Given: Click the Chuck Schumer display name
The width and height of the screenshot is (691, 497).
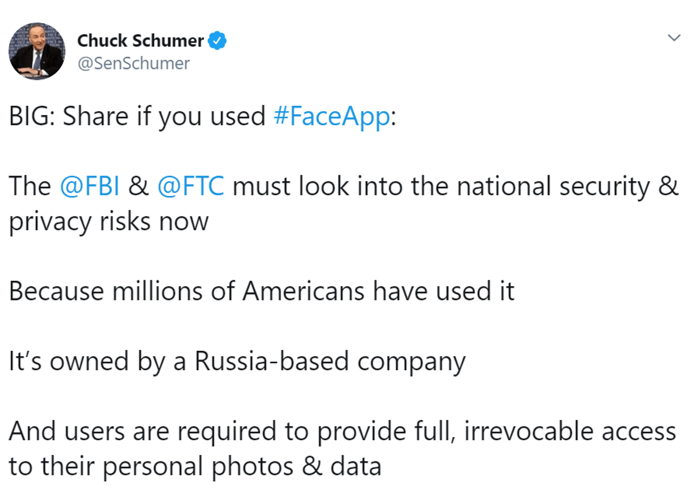Looking at the screenshot, I should tap(140, 40).
